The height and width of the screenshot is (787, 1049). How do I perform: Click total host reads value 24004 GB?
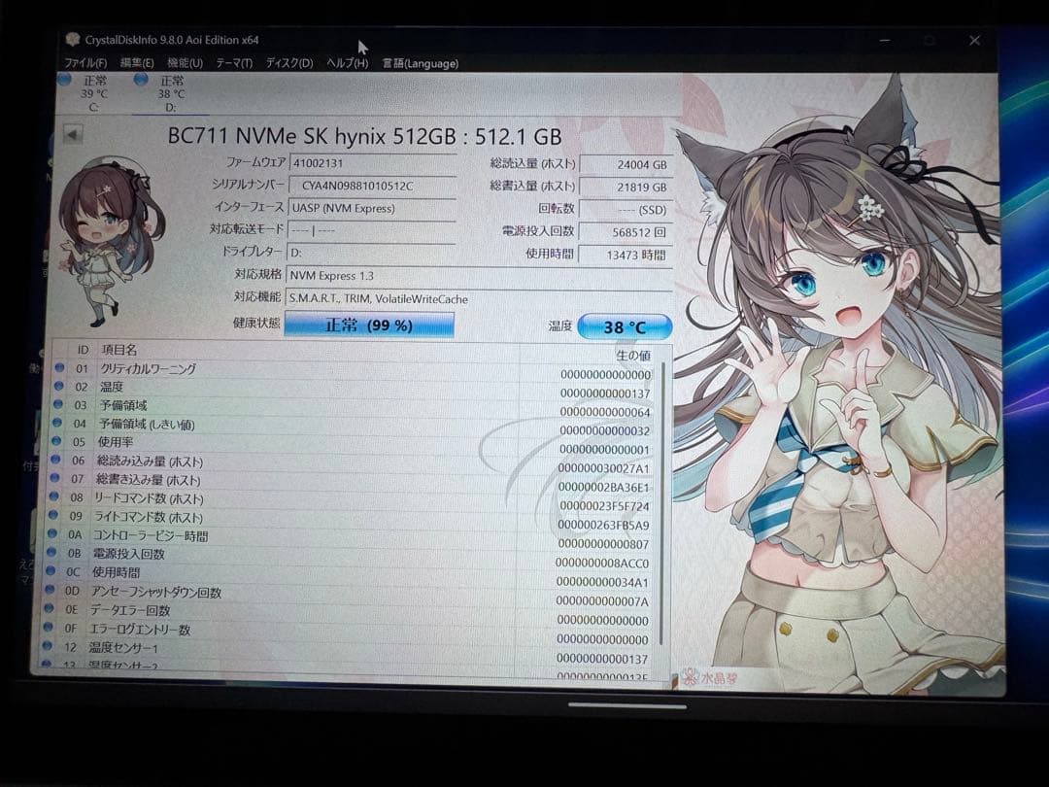[x=626, y=164]
